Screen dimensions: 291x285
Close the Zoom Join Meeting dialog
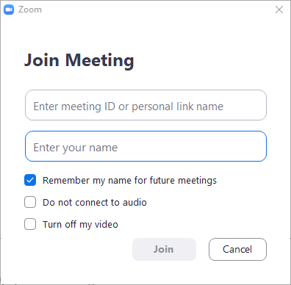tap(279, 10)
